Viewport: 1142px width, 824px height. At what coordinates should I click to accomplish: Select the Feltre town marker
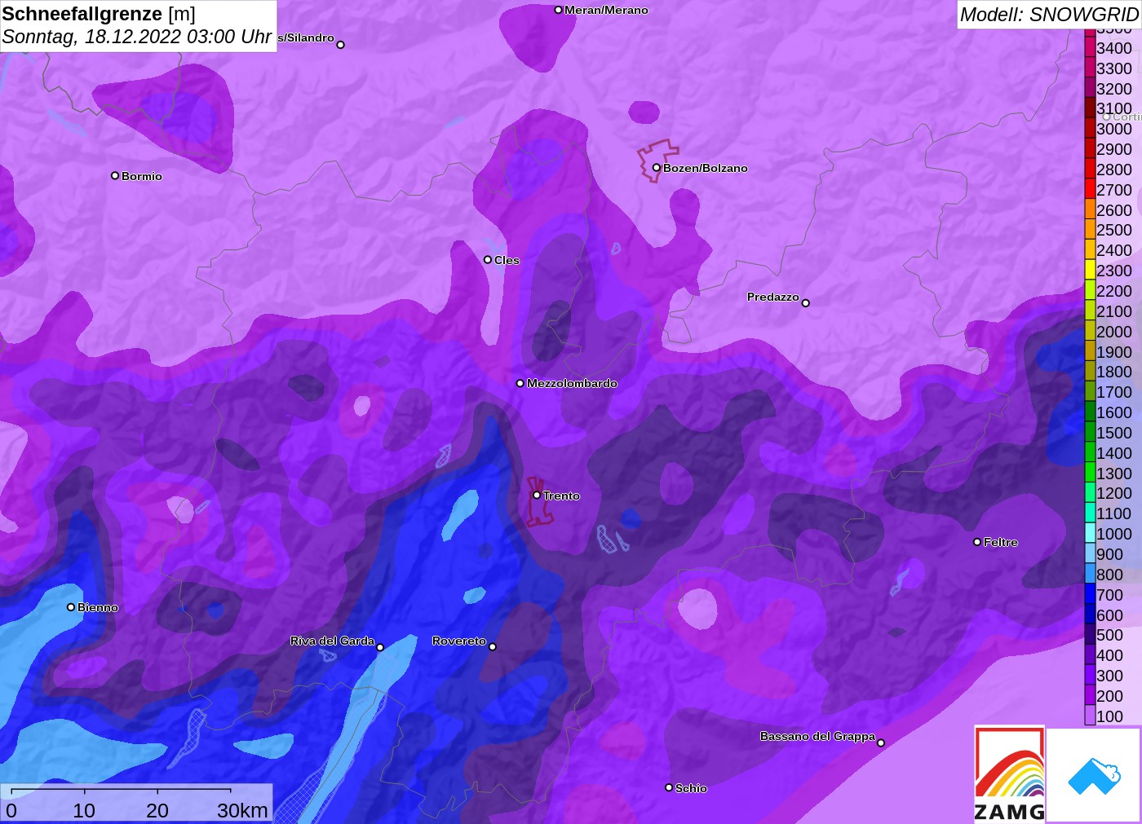click(x=977, y=542)
